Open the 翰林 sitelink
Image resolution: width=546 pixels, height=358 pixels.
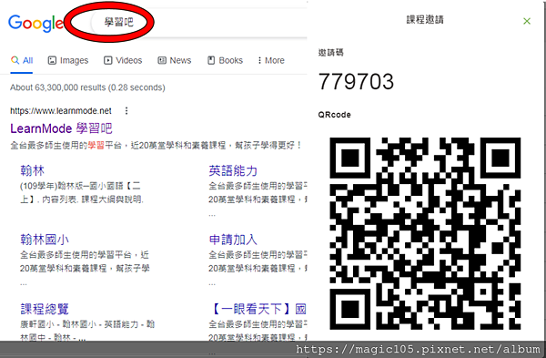pos(33,171)
